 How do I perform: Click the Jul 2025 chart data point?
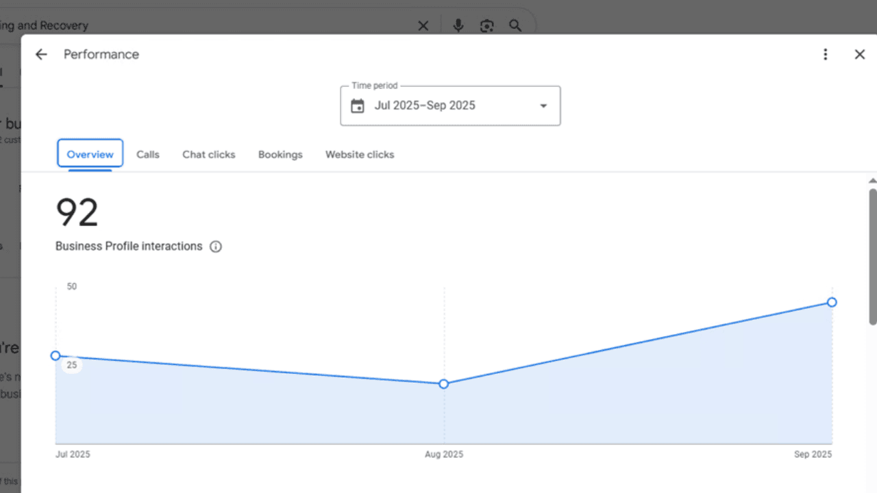click(x=55, y=355)
